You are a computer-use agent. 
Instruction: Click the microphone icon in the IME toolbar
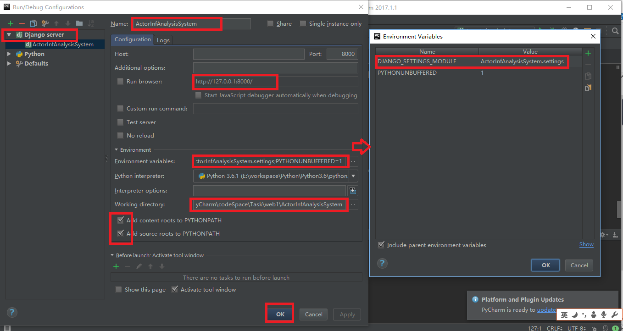tap(604, 314)
